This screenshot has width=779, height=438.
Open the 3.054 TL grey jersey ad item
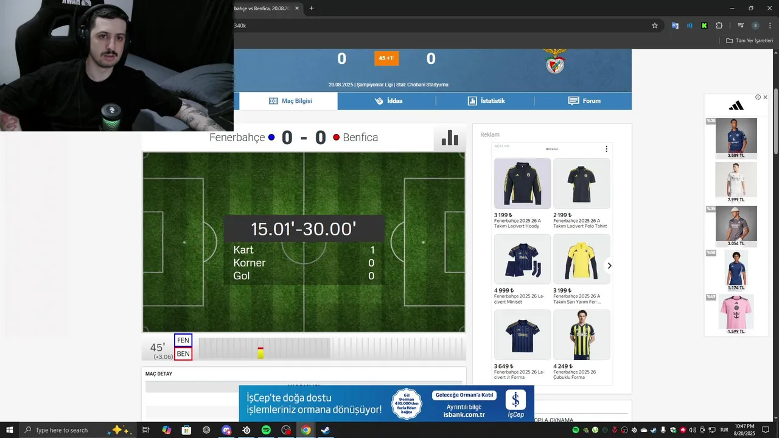point(736,226)
